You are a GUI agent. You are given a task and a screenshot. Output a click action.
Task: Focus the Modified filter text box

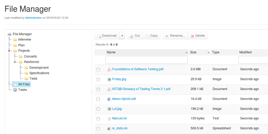(253, 60)
